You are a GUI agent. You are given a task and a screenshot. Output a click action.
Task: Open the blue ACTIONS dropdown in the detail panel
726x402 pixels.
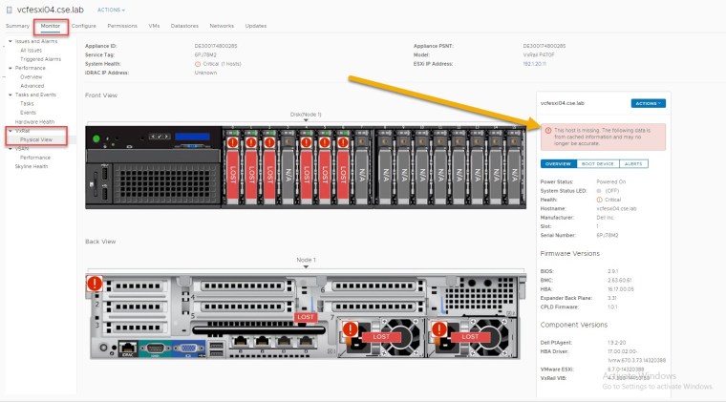point(648,102)
